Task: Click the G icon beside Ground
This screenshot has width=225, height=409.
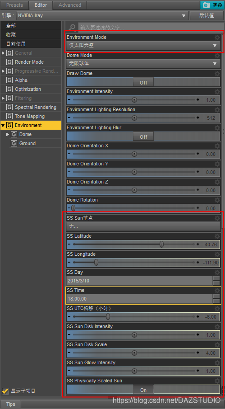Action: point(14,143)
